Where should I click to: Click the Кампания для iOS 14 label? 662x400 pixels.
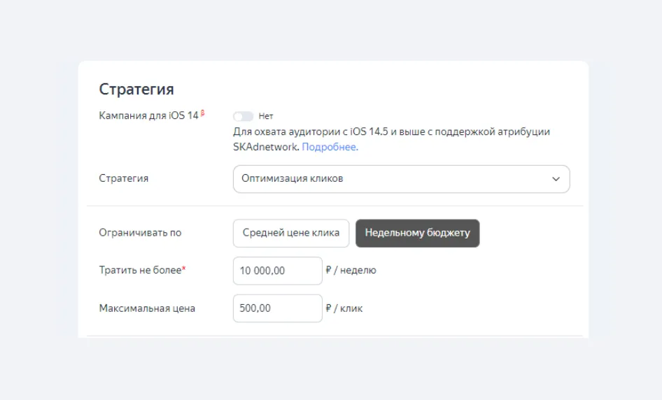(148, 115)
